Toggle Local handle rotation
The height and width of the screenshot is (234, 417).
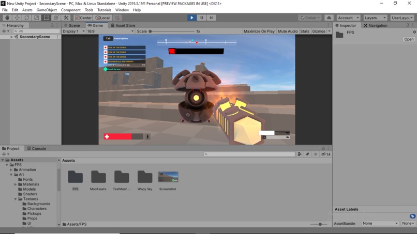[x=102, y=18]
